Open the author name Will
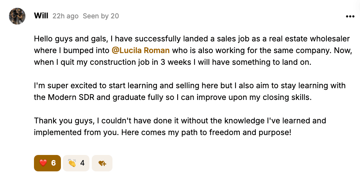 click(x=41, y=16)
